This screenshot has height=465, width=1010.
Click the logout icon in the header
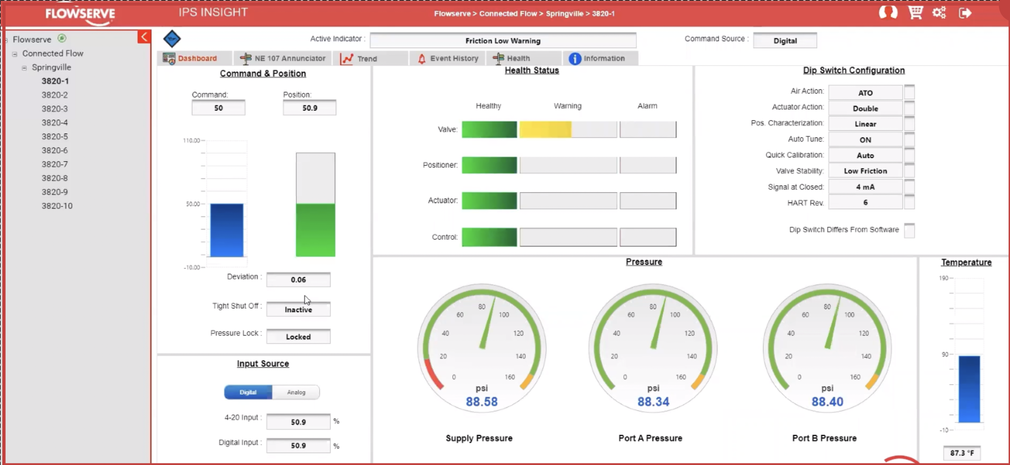pos(965,13)
